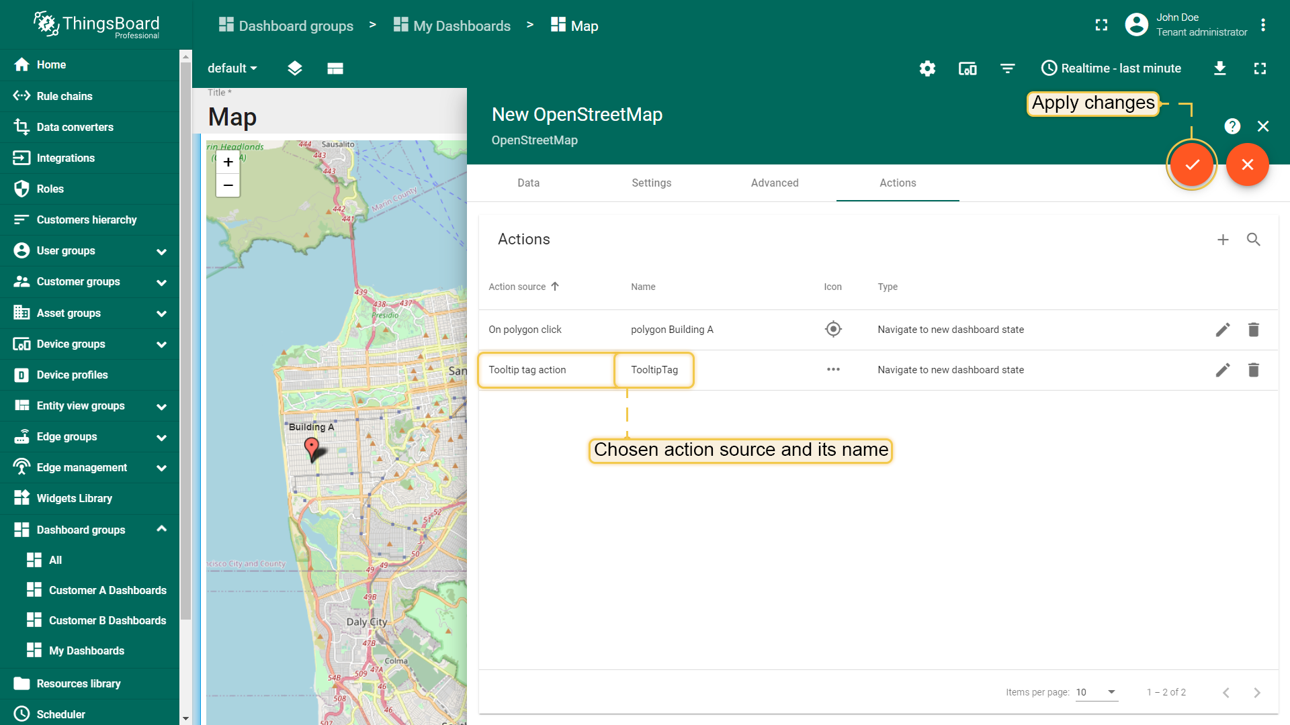Open manage dashboard layouts icon
1290x725 pixels.
point(335,68)
